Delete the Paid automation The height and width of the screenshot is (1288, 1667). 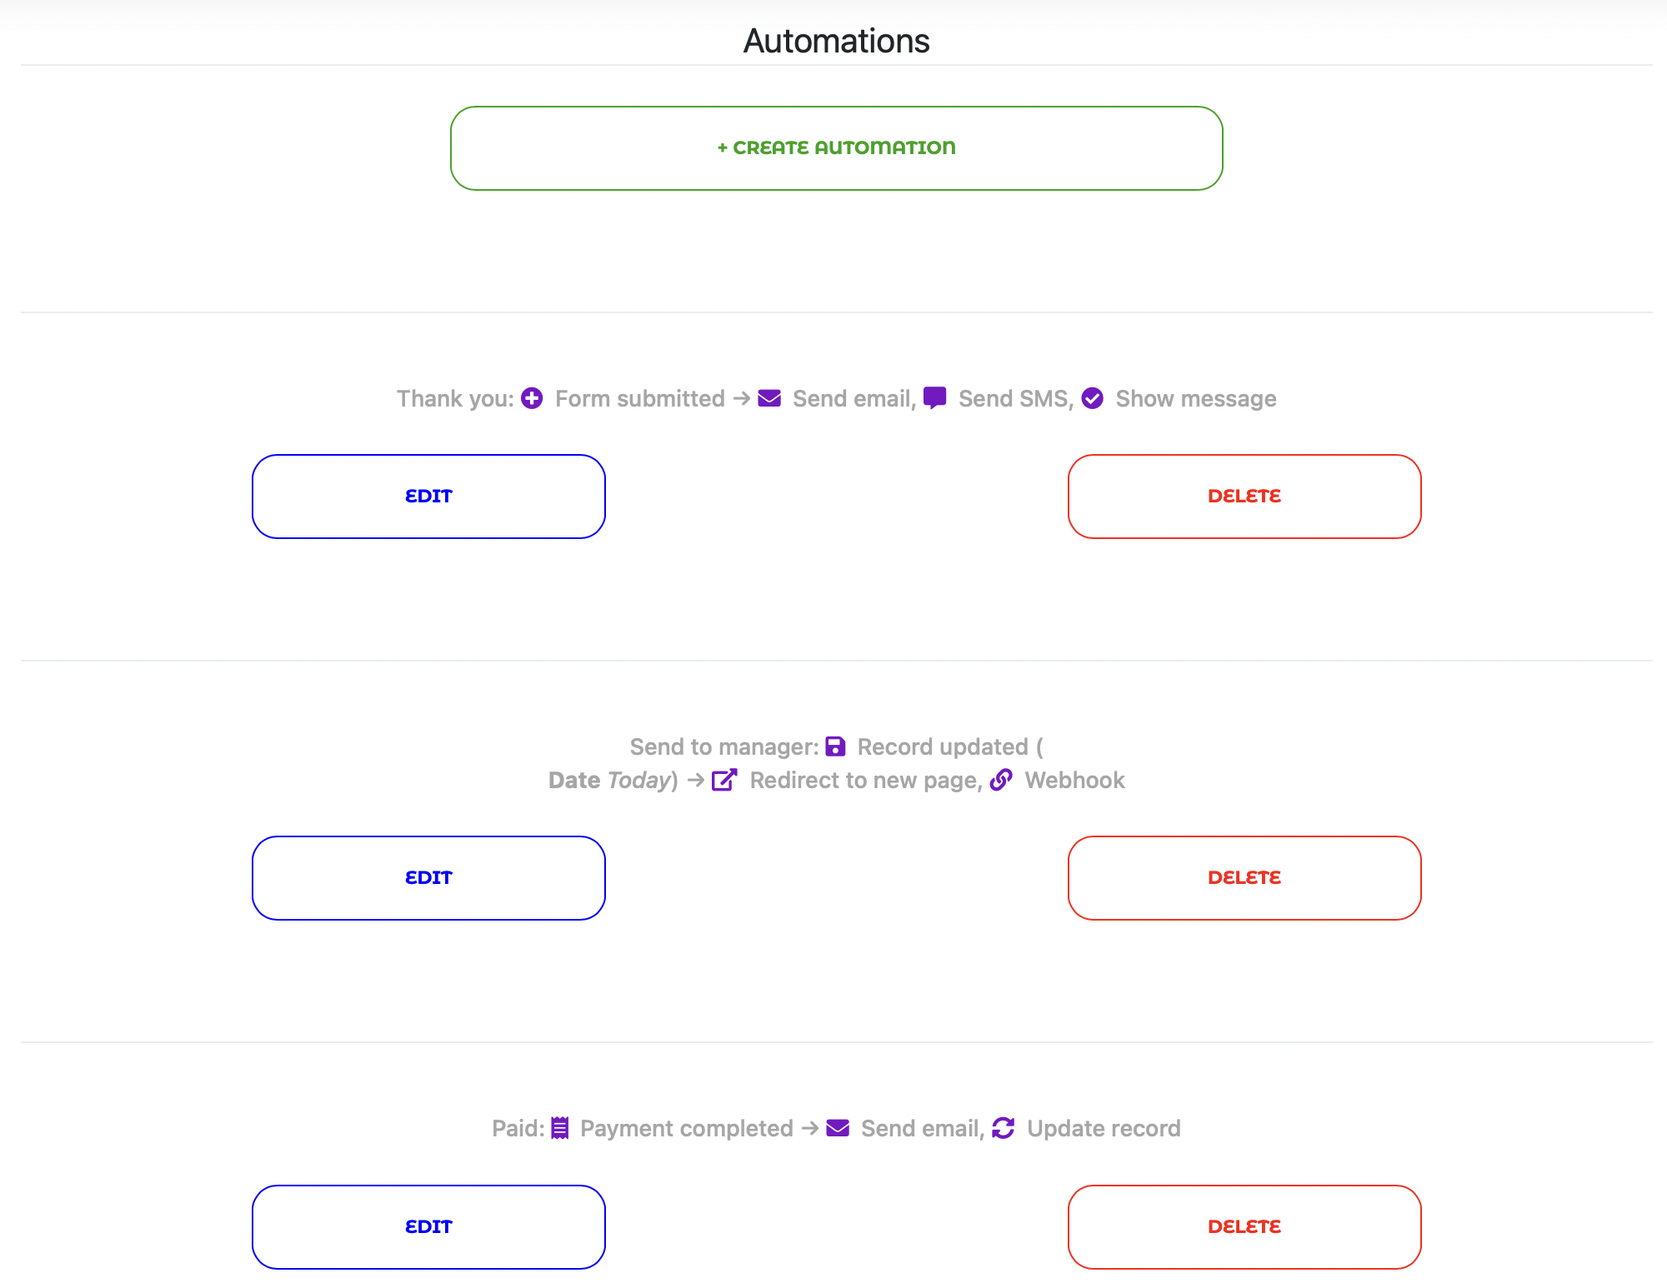(1244, 1226)
